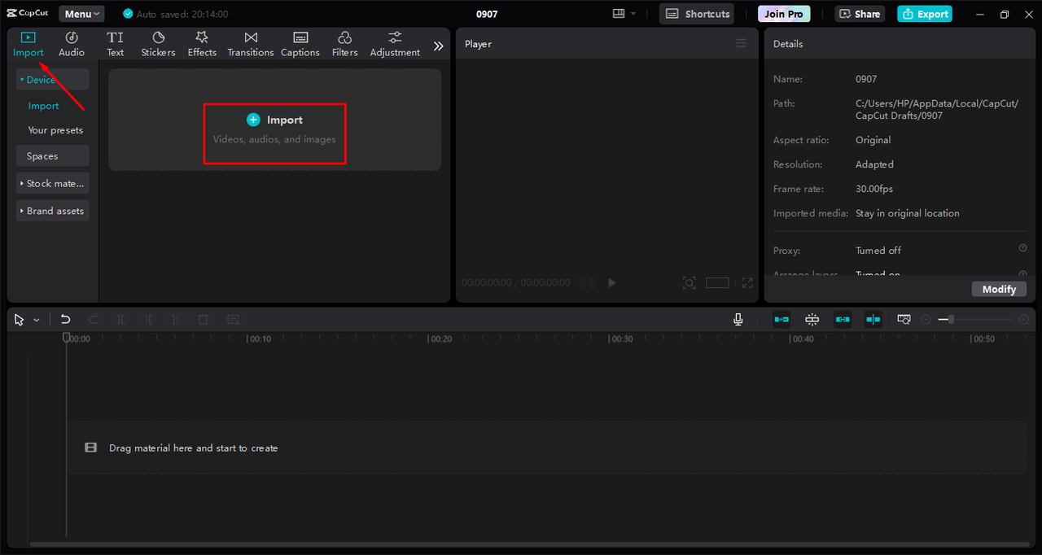Select the Import tab
This screenshot has width=1042, height=555.
point(28,44)
